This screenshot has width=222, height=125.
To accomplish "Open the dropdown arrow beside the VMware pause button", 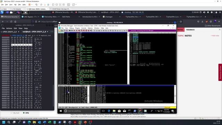I will click(32, 5).
